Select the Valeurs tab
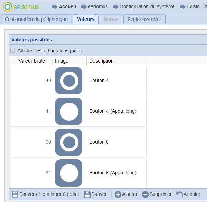This screenshot has width=207, height=202. (x=86, y=19)
